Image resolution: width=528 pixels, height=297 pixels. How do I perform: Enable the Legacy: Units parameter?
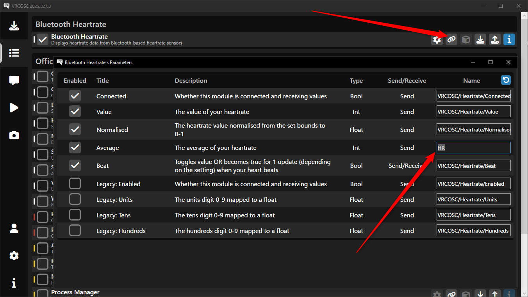tap(75, 199)
